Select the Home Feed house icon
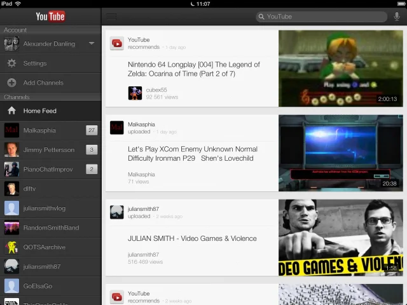Screen dimensions: 407x305 click(11, 111)
